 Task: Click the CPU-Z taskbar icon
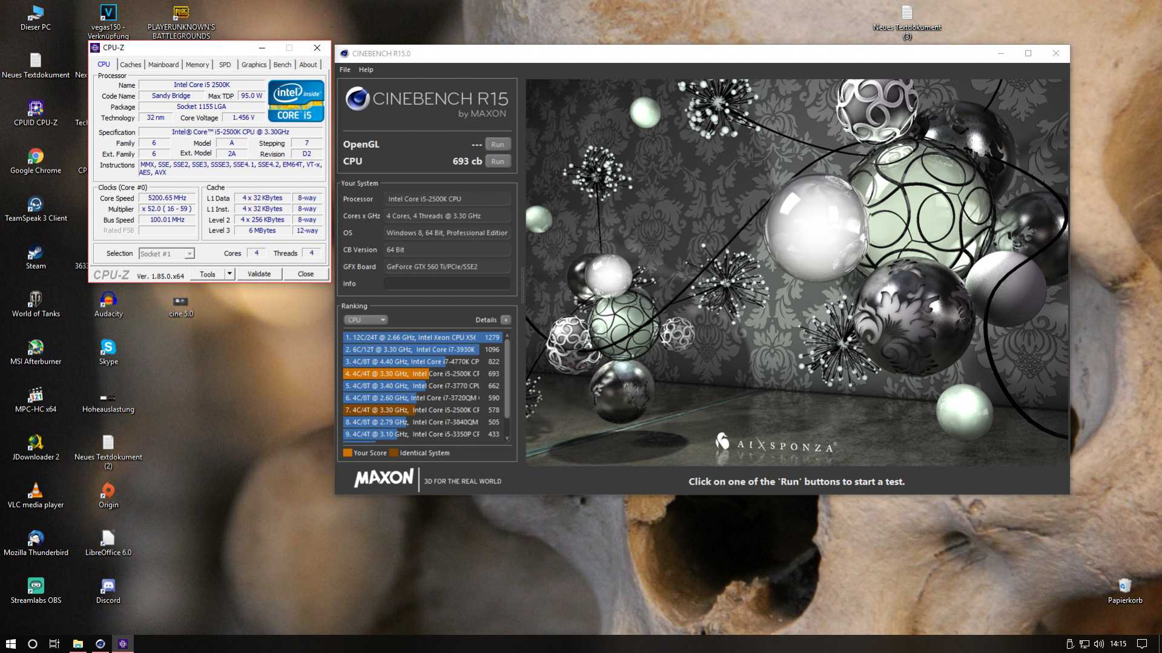pos(123,644)
